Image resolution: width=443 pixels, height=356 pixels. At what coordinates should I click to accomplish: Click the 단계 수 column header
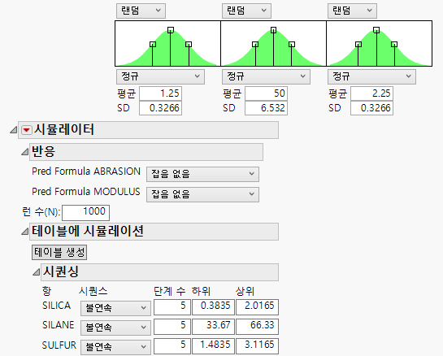tap(170, 291)
